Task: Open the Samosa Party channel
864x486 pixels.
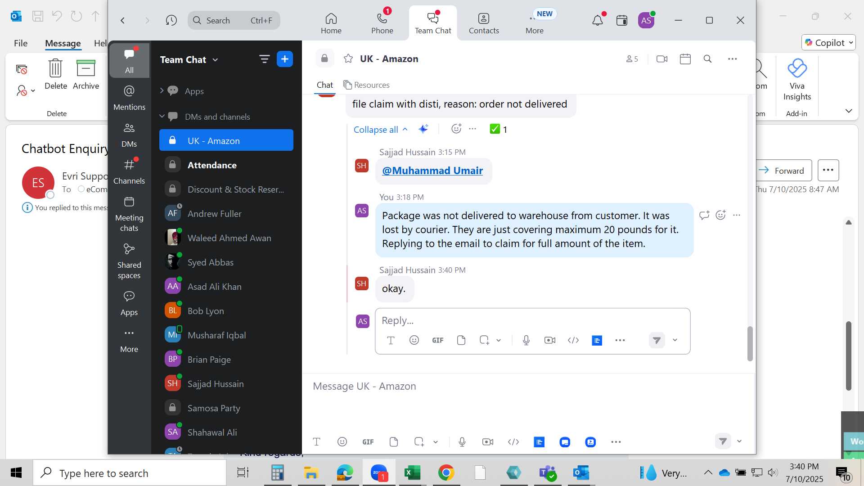Action: [x=226, y=408]
